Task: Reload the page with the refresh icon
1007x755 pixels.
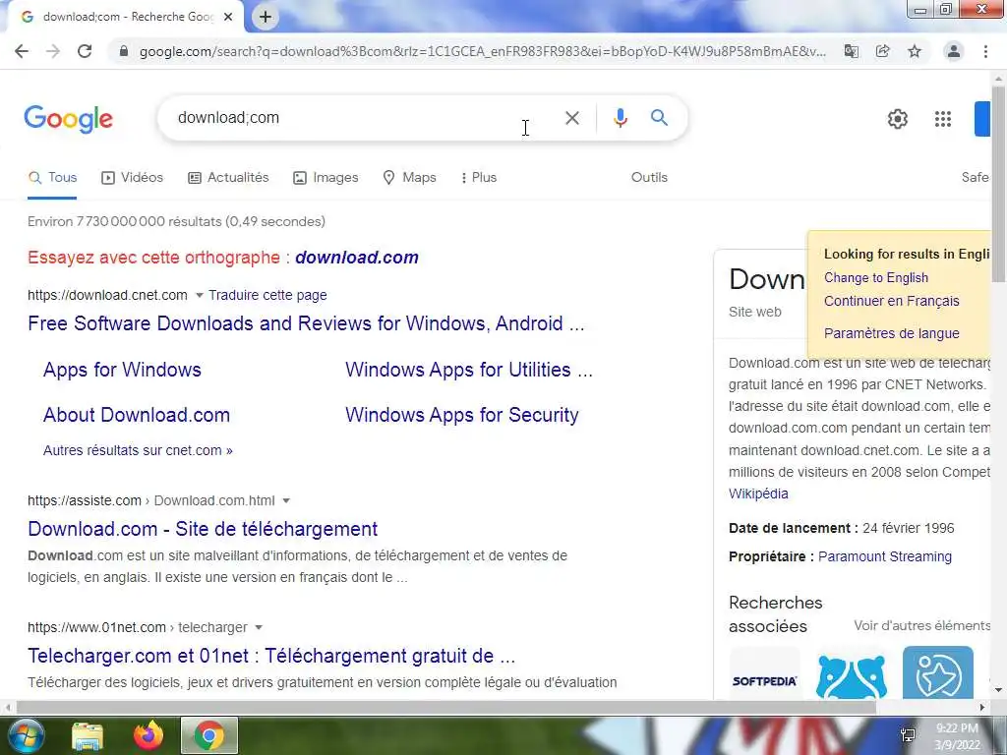Action: point(85,51)
